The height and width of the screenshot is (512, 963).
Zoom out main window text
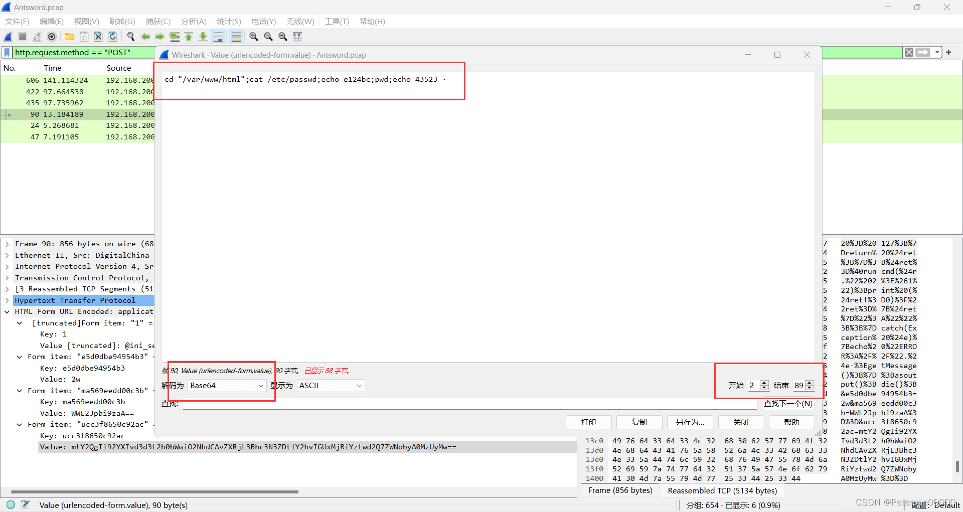pyautogui.click(x=268, y=37)
